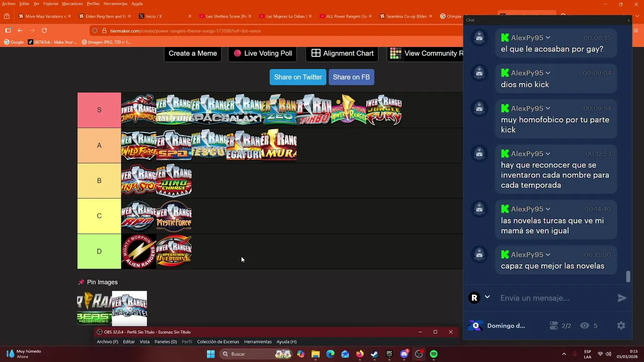Screen dimensions: 644x362
Task: Open Paneles (D) menu in OBS
Action: click(166, 342)
